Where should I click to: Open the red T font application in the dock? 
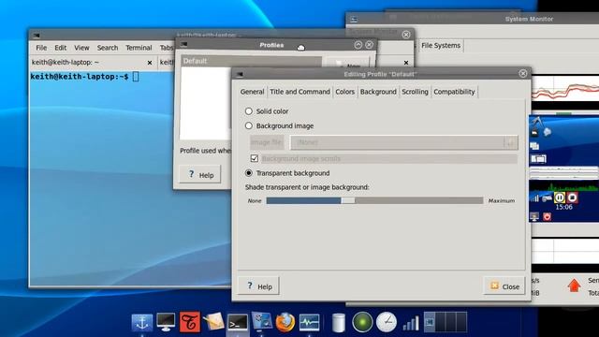(189, 322)
